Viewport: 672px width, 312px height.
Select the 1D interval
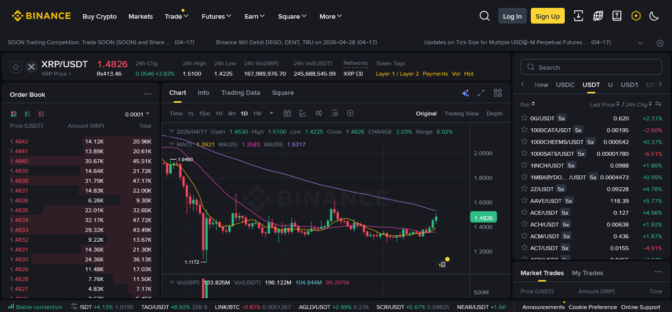(x=244, y=113)
